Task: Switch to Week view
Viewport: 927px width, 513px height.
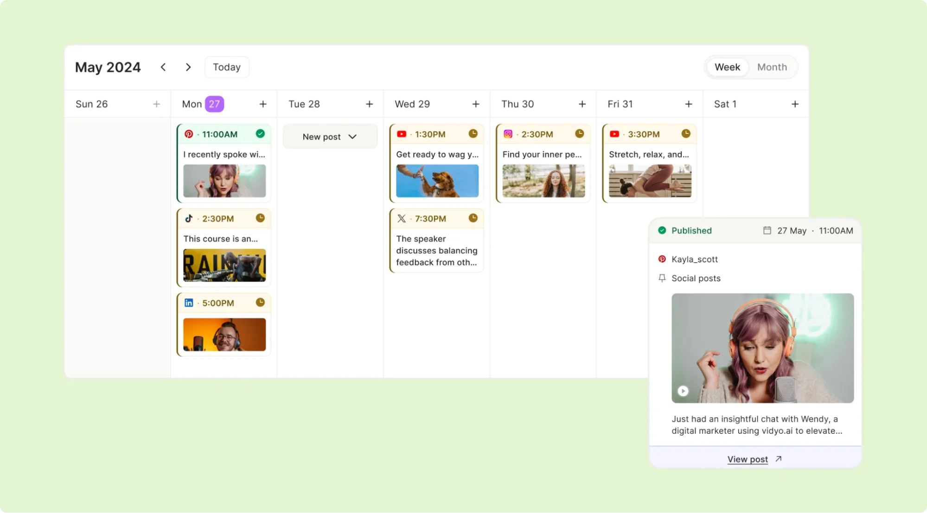Action: pyautogui.click(x=727, y=67)
